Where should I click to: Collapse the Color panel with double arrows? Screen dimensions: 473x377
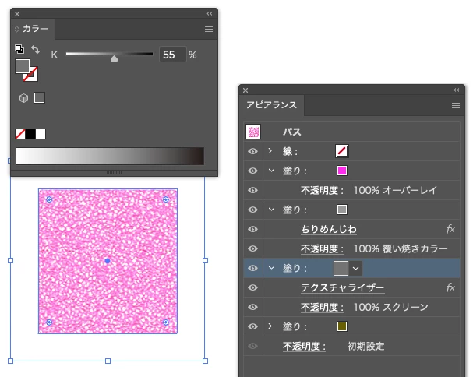210,13
